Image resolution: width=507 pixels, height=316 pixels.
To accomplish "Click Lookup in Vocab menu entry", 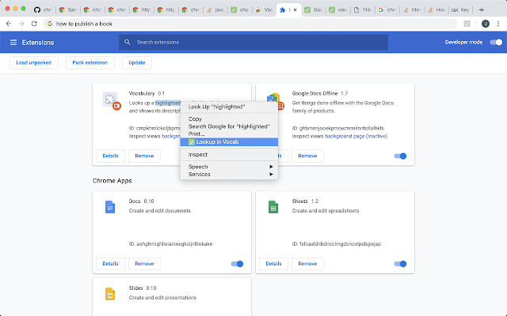I will pos(229,142).
